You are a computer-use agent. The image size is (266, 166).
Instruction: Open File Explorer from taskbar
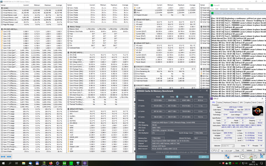click(24, 163)
